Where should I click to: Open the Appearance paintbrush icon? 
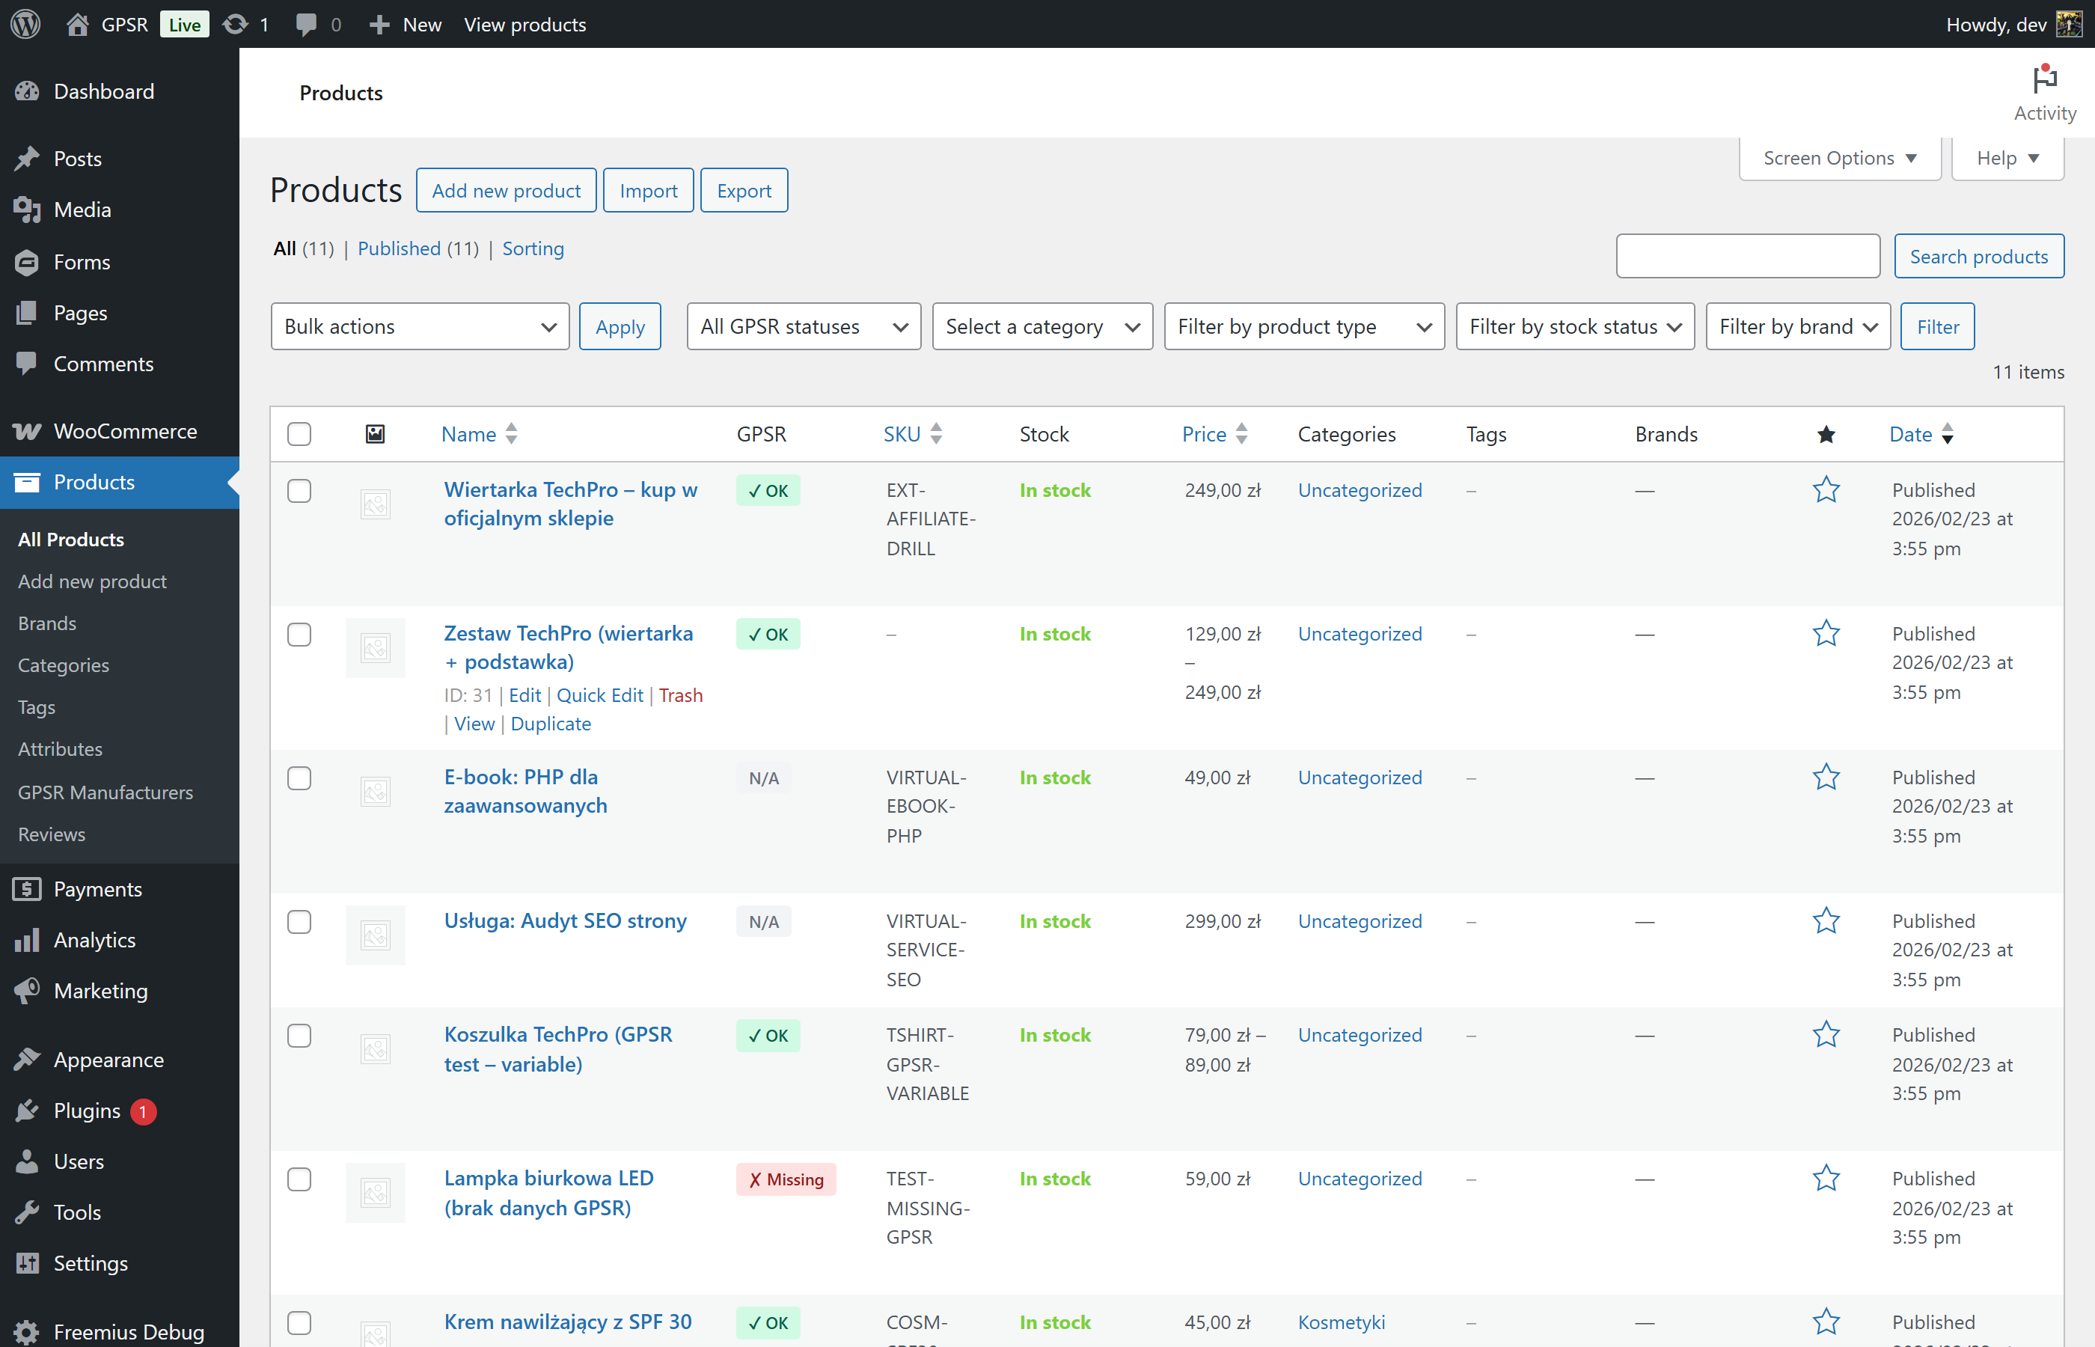(x=26, y=1059)
